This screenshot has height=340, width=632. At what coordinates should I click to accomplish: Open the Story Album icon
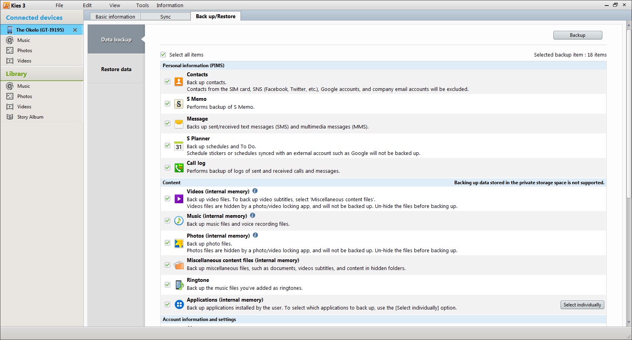[10, 117]
